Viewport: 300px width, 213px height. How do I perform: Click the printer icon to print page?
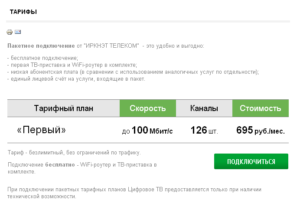pos(10,32)
